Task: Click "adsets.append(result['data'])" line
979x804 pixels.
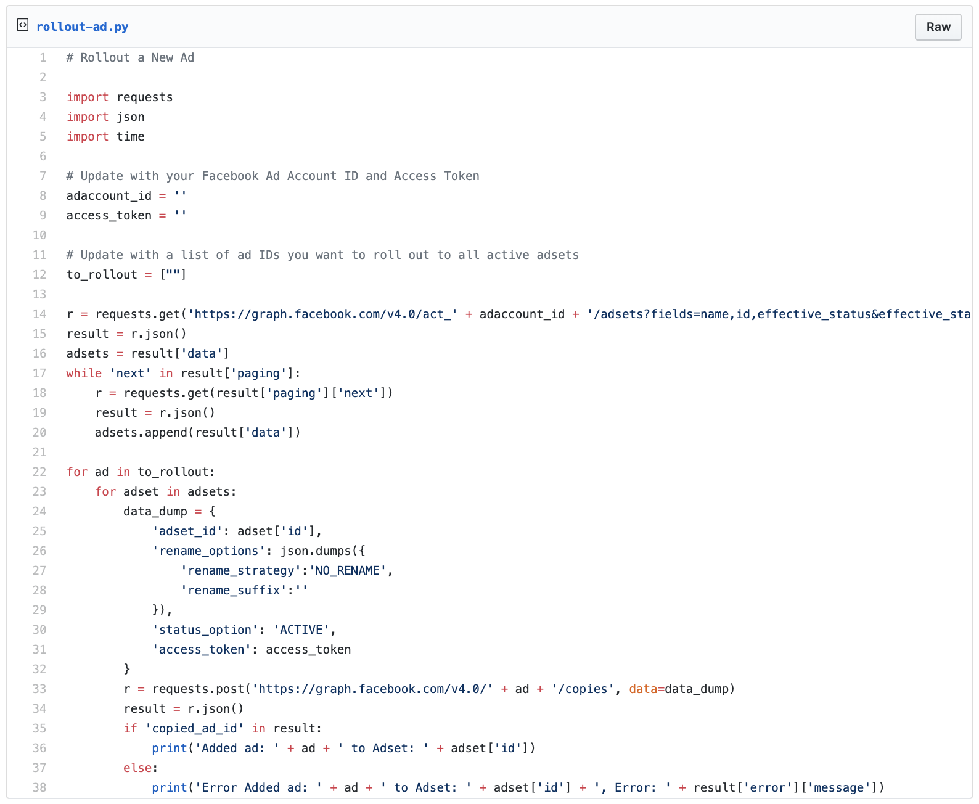Action: 198,432
